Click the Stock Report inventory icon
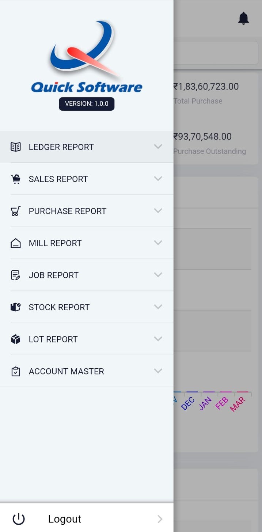This screenshot has height=532, width=262. 16,307
